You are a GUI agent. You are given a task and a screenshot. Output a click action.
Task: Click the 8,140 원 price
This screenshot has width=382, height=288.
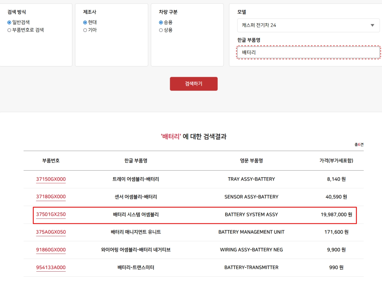(x=336, y=179)
